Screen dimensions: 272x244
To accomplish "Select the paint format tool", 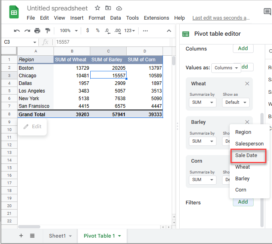I will tap(48, 30).
